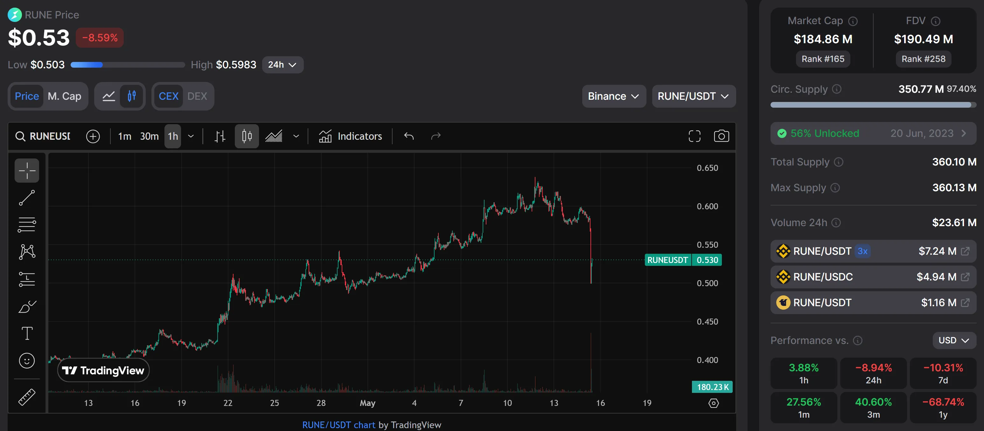The width and height of the screenshot is (984, 431).
Task: Open Binance RUNE/USDC external link icon
Action: coord(965,277)
